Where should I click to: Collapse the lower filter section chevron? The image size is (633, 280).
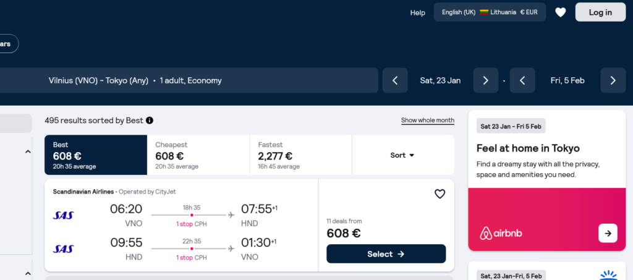coord(28,274)
